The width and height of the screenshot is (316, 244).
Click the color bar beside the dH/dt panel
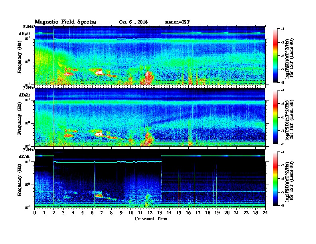coord(275,55)
